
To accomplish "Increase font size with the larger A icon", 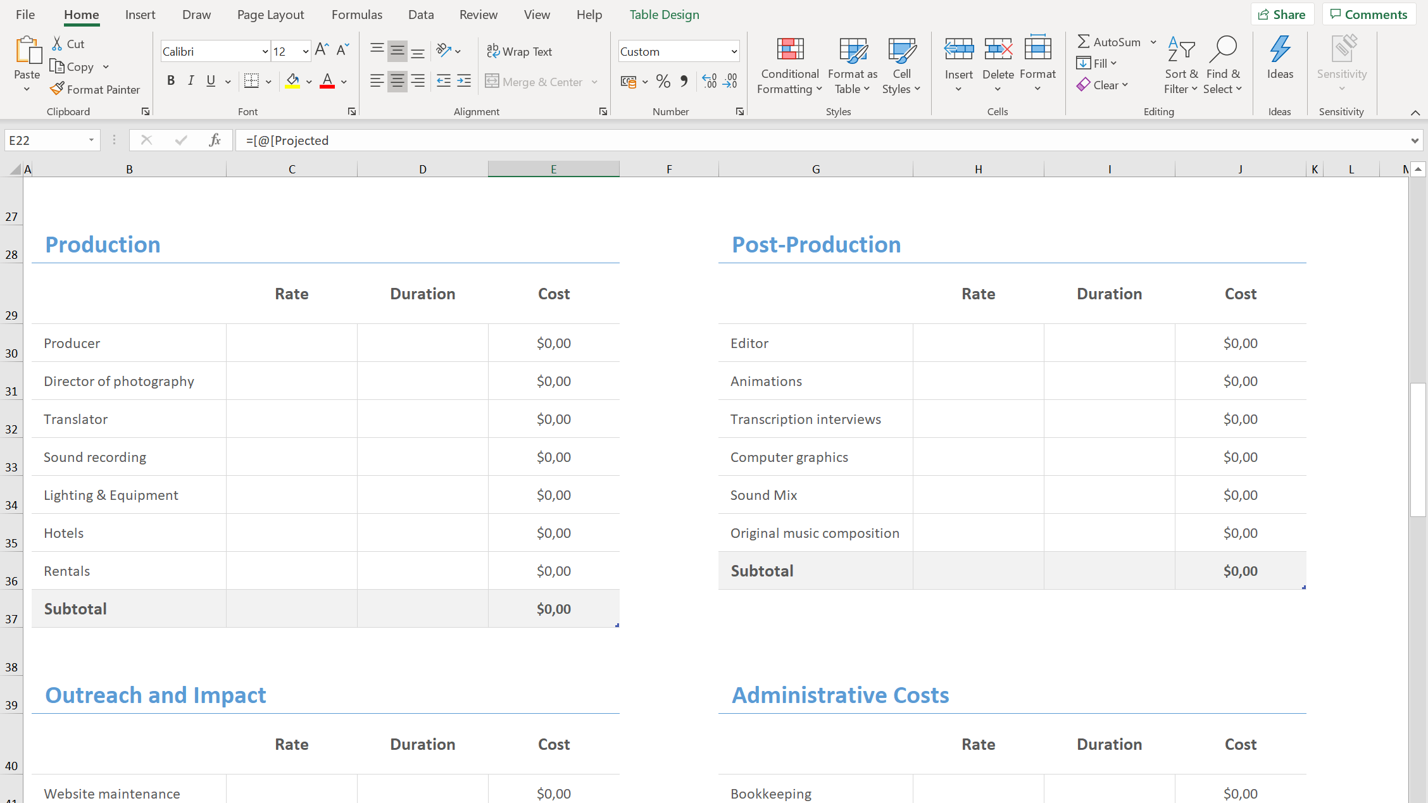I will tap(322, 50).
